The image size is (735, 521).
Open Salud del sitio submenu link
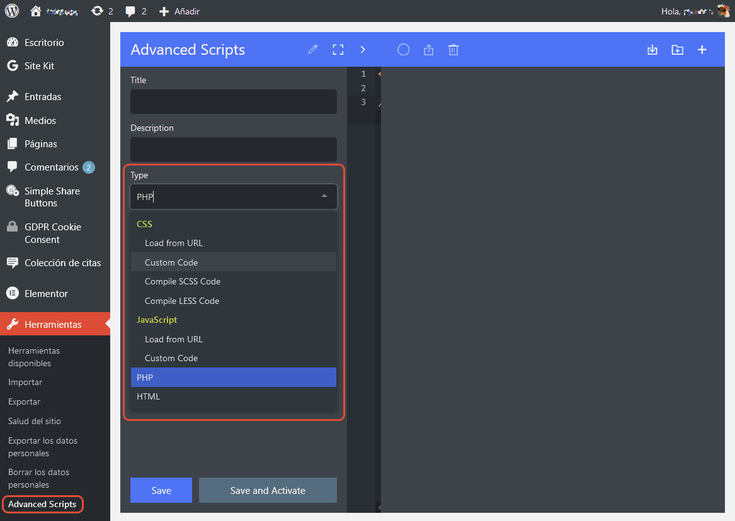pos(35,421)
